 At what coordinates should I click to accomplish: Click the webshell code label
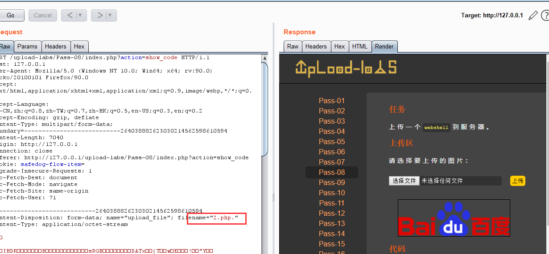coord(436,127)
